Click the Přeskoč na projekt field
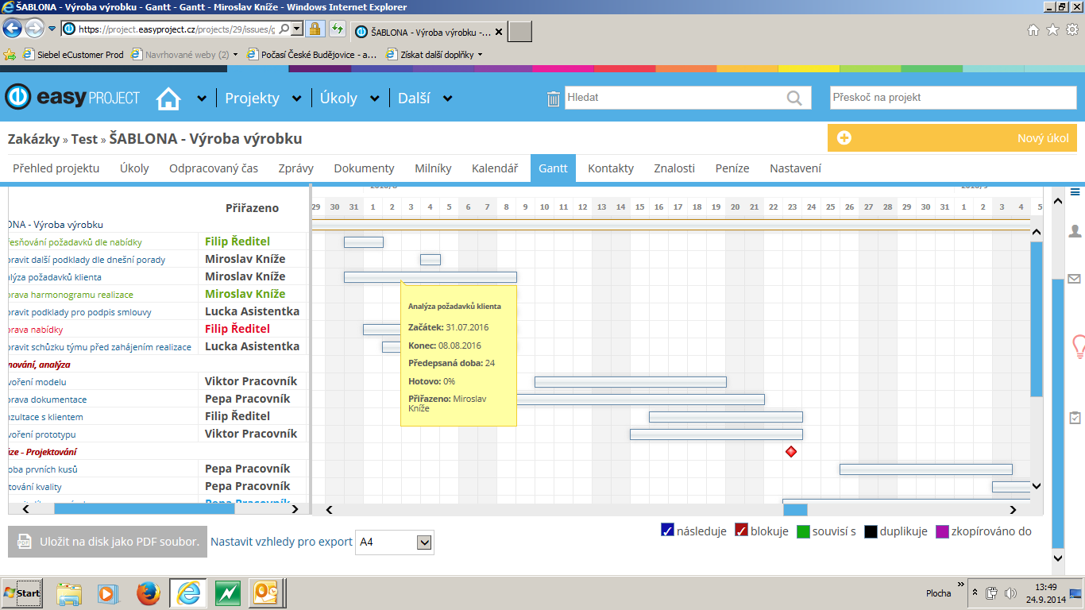1085x610 pixels. 953,98
